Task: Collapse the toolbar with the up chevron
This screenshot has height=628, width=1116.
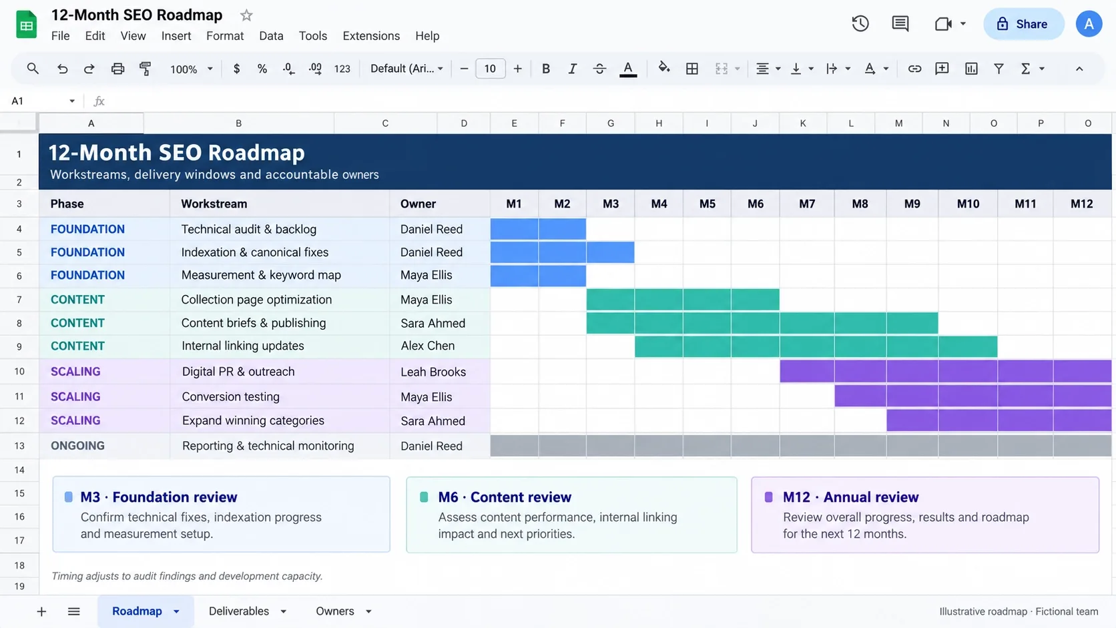Action: coord(1079,69)
